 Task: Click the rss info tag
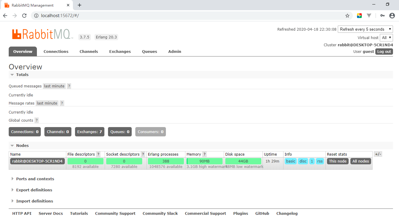pos(320,161)
